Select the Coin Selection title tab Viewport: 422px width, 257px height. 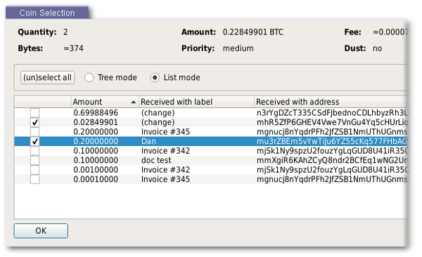tap(47, 13)
